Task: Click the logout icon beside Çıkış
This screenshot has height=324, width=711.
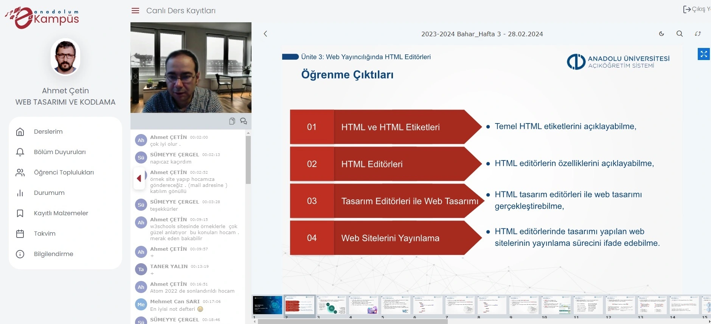Action: [687, 9]
